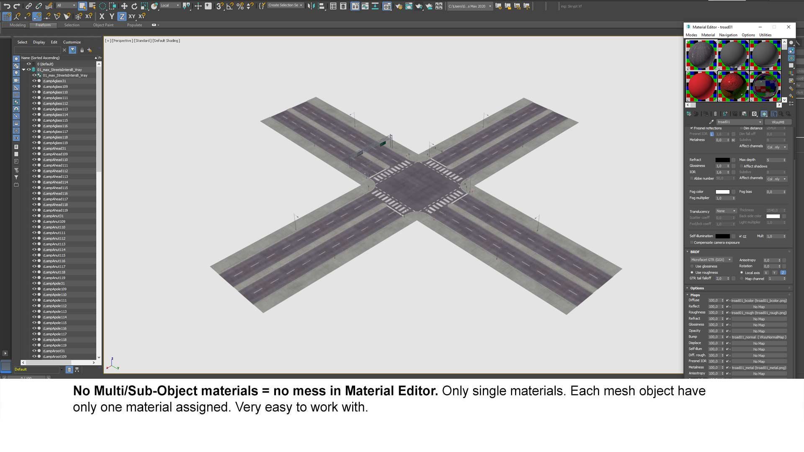Switch to the Object Paint ribbon tab
Image resolution: width=804 pixels, height=452 pixels.
tap(103, 25)
